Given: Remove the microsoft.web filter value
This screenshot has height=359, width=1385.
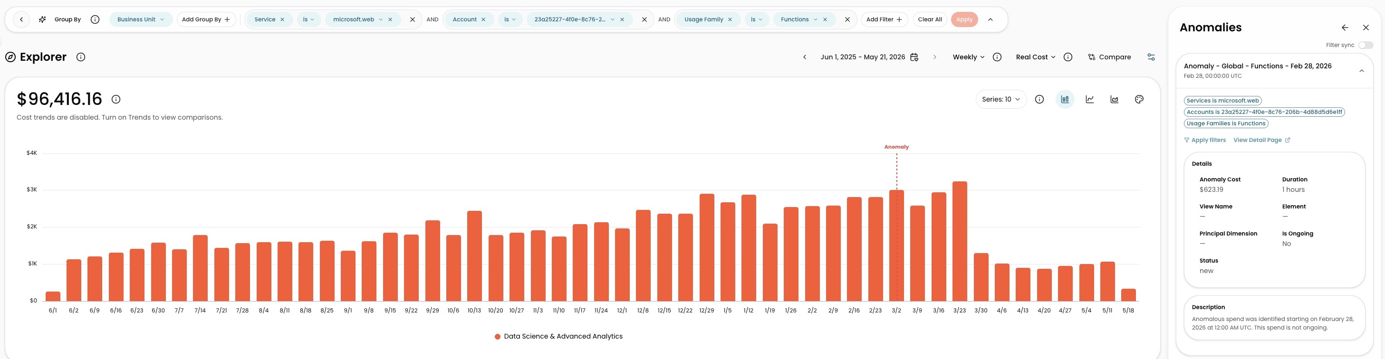Looking at the screenshot, I should pyautogui.click(x=390, y=19).
